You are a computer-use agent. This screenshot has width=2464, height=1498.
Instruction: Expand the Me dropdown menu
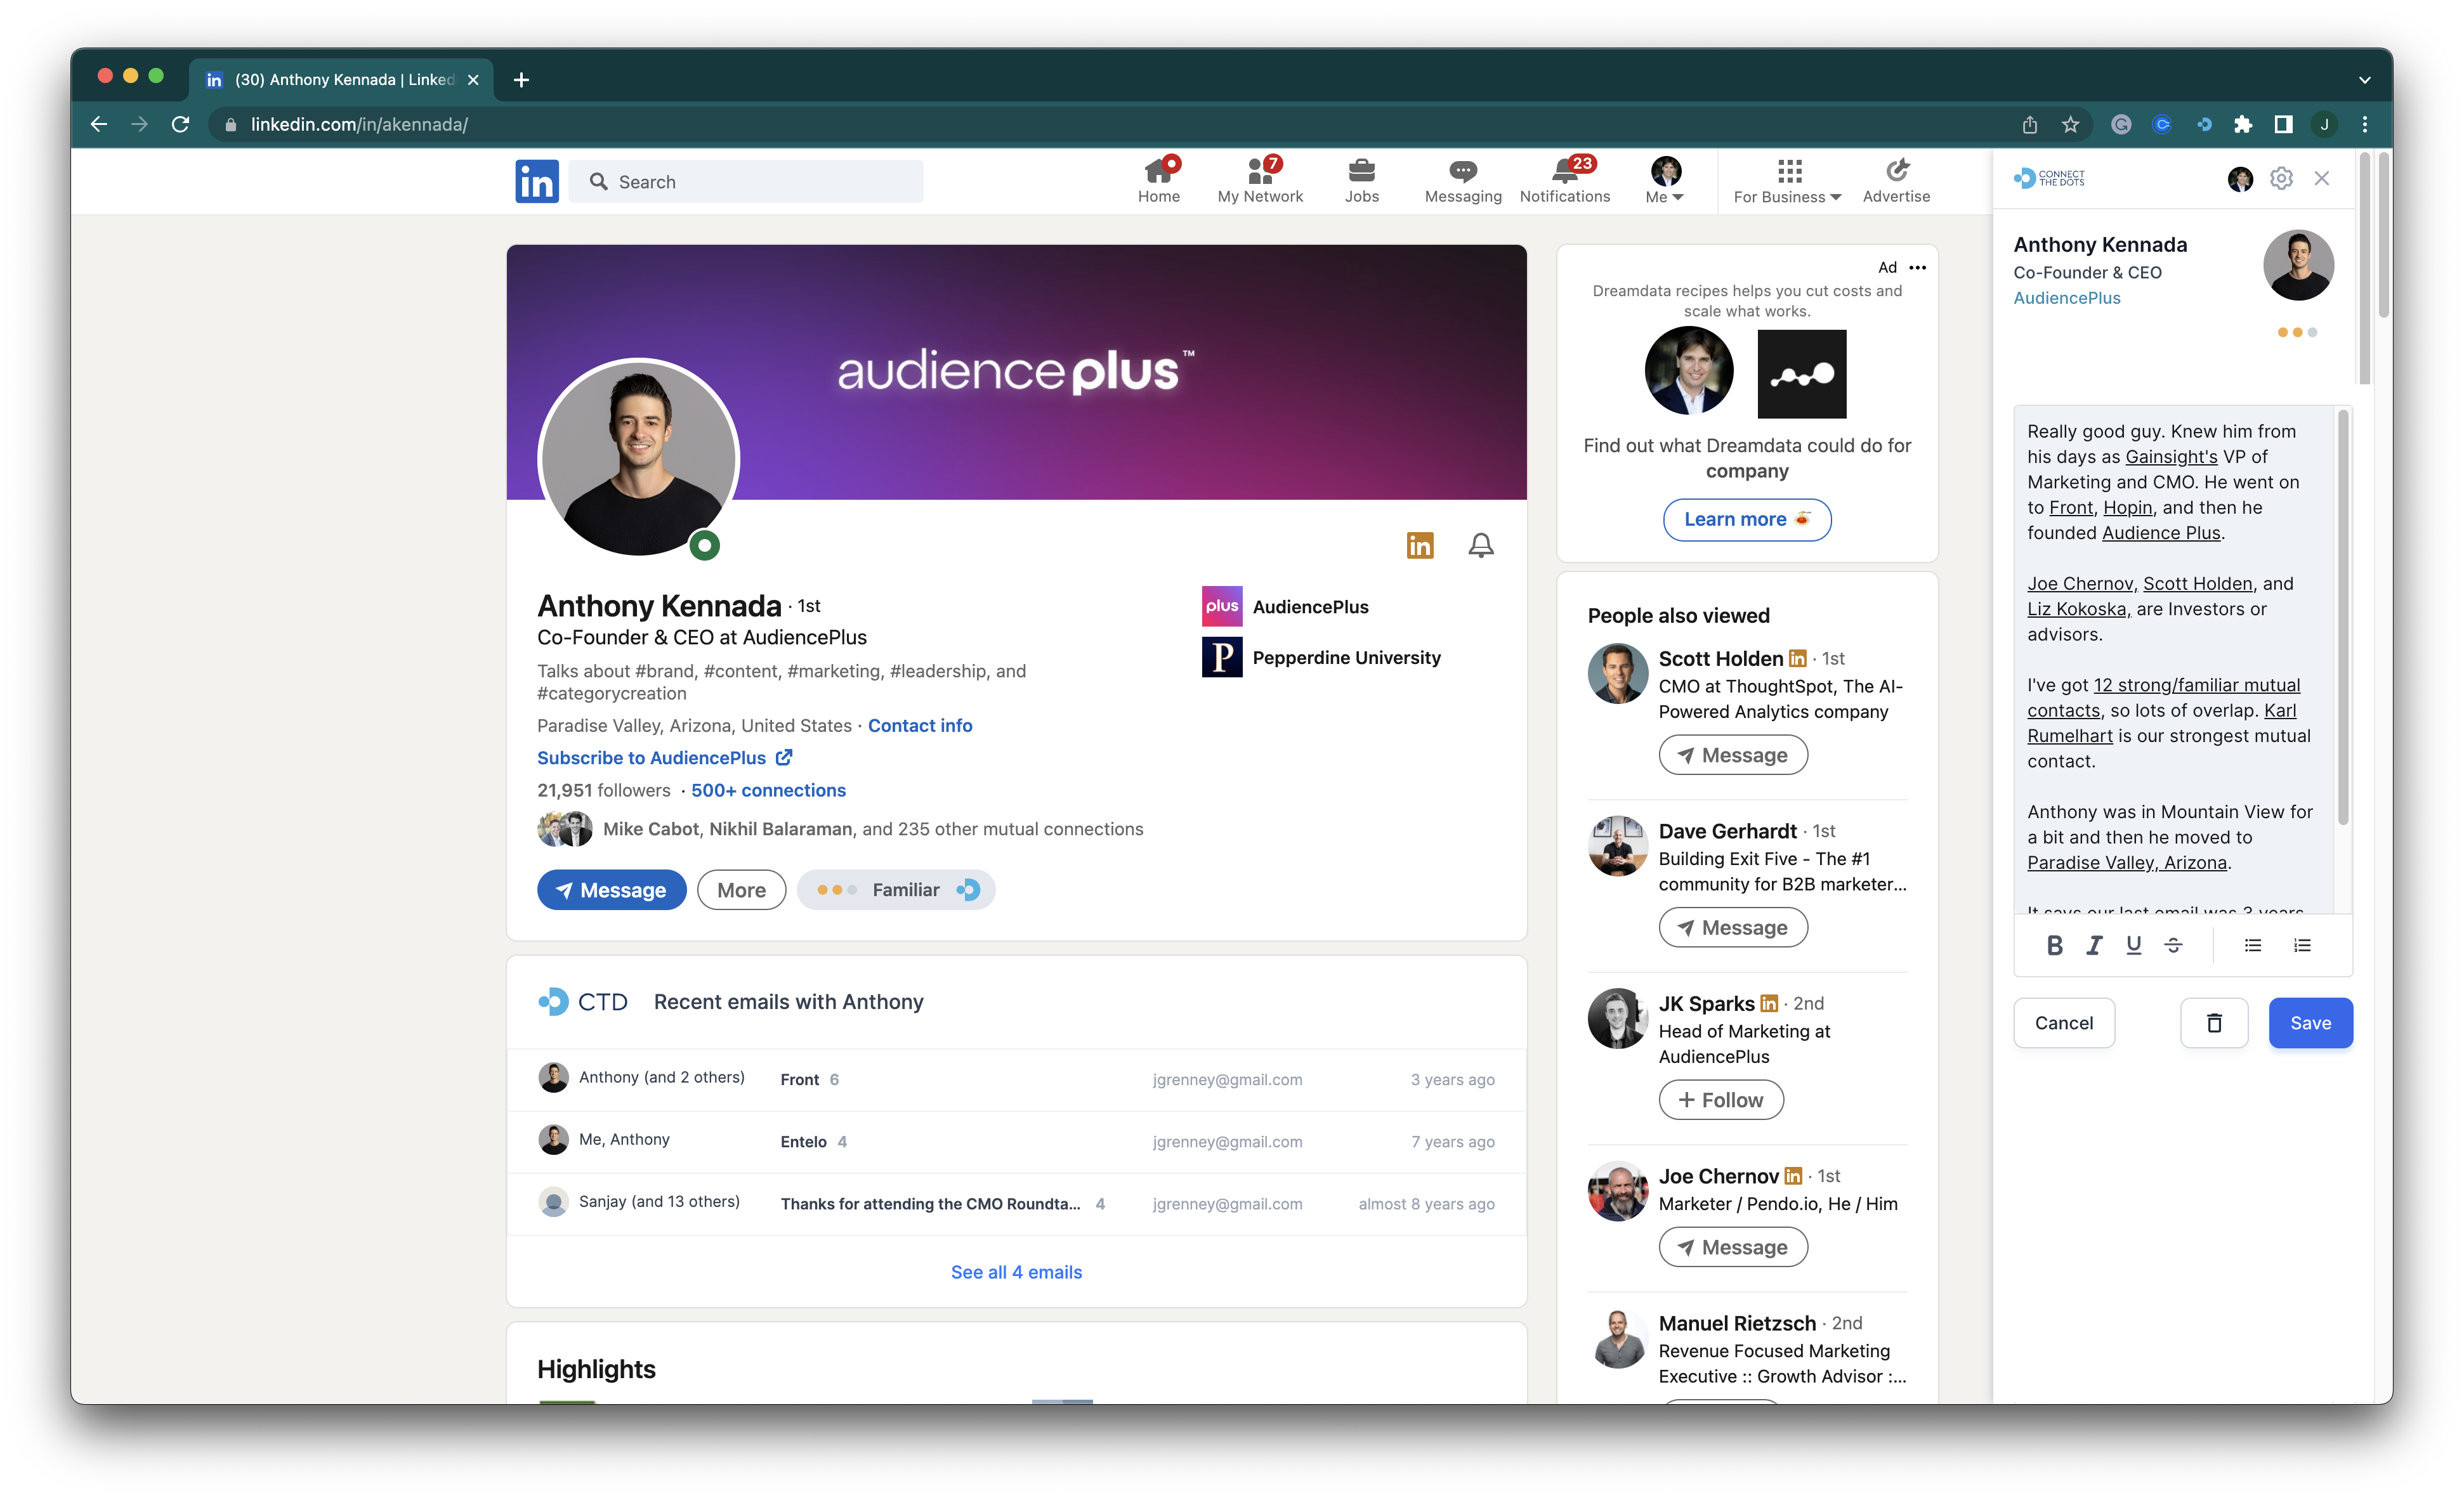(1664, 181)
